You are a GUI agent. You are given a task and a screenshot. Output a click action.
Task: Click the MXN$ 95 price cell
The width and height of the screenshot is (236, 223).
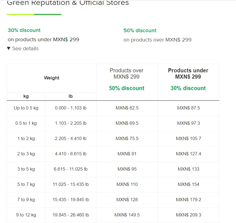coord(127,169)
